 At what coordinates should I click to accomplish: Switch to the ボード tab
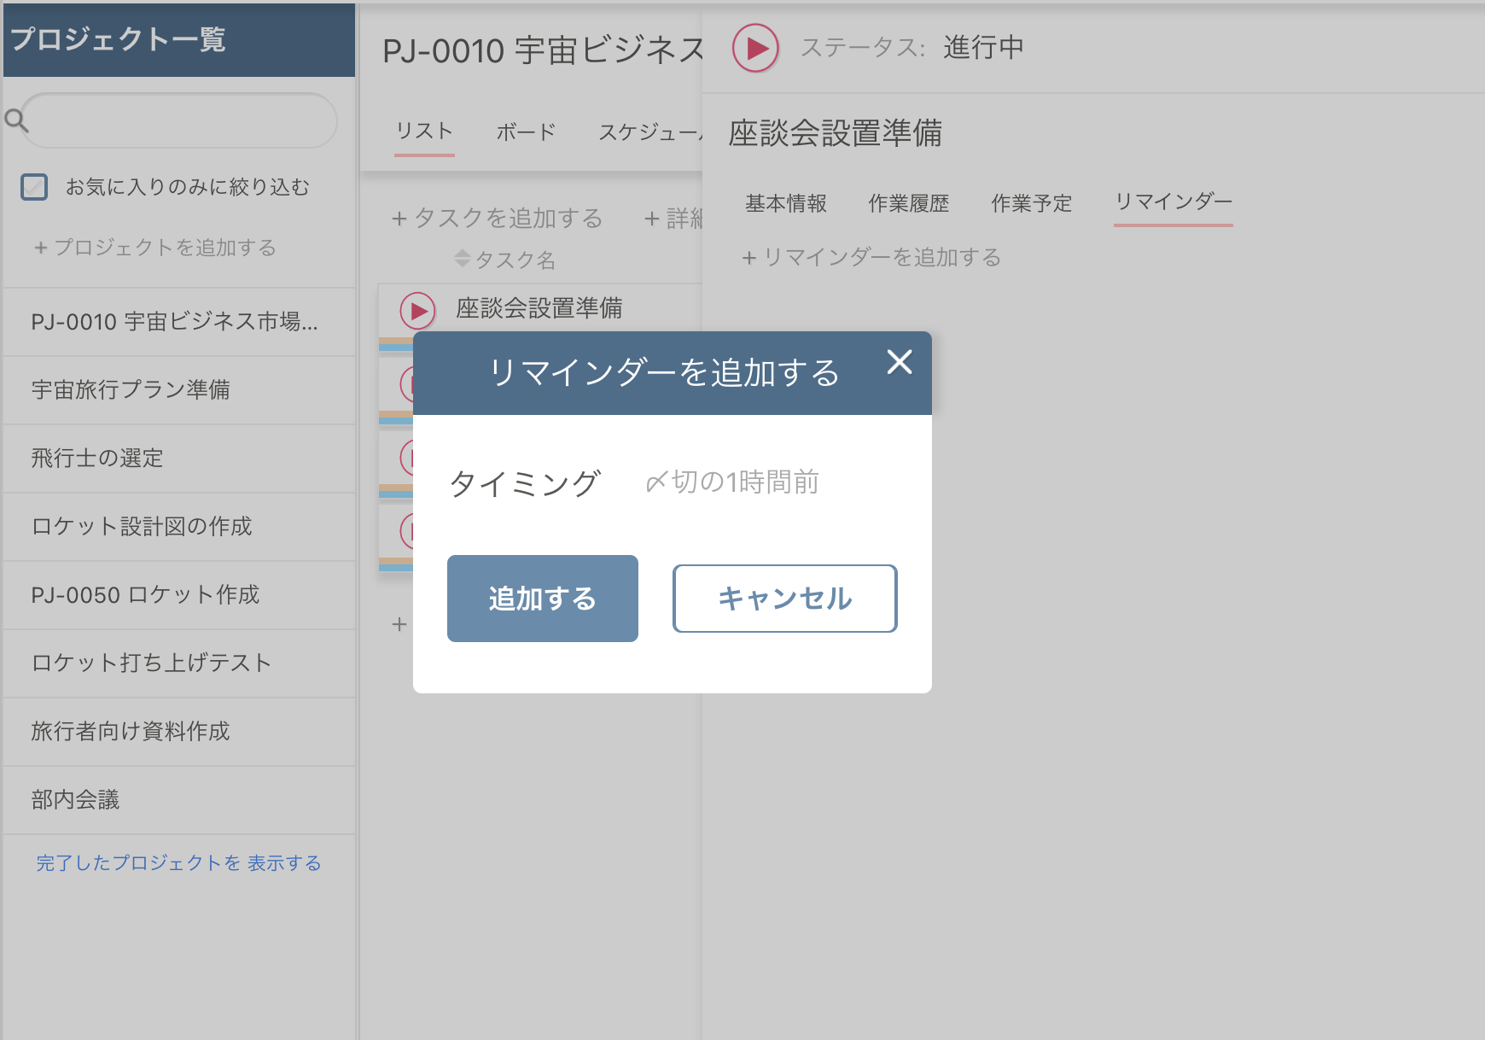[525, 131]
